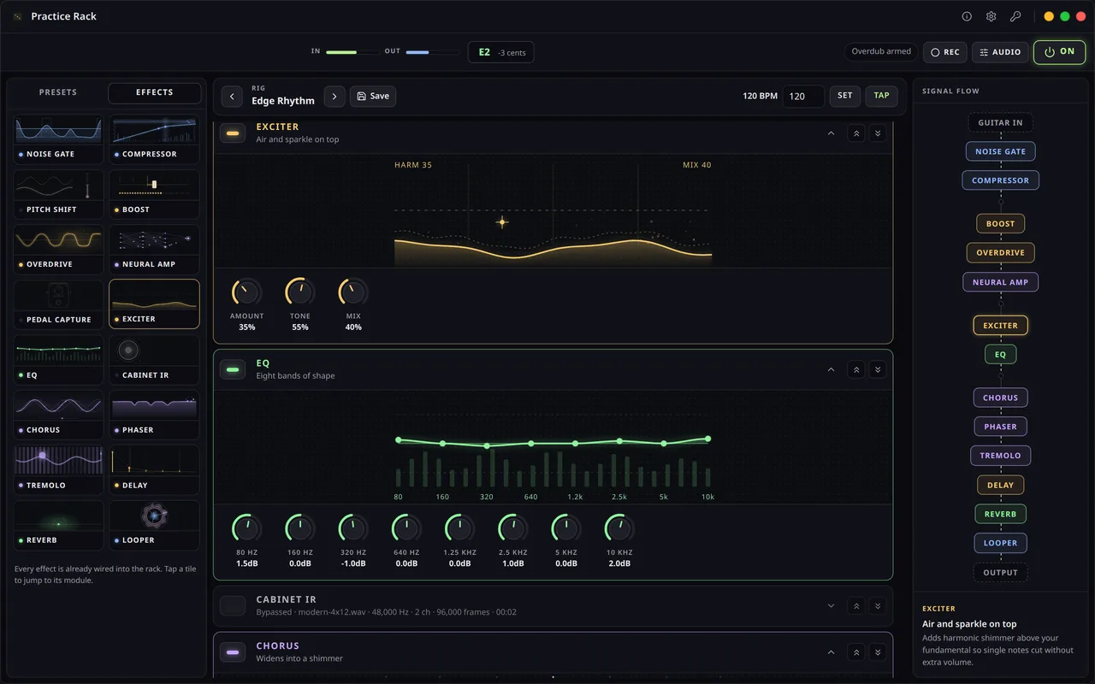
Task: Open the settings gear icon
Action: [991, 16]
